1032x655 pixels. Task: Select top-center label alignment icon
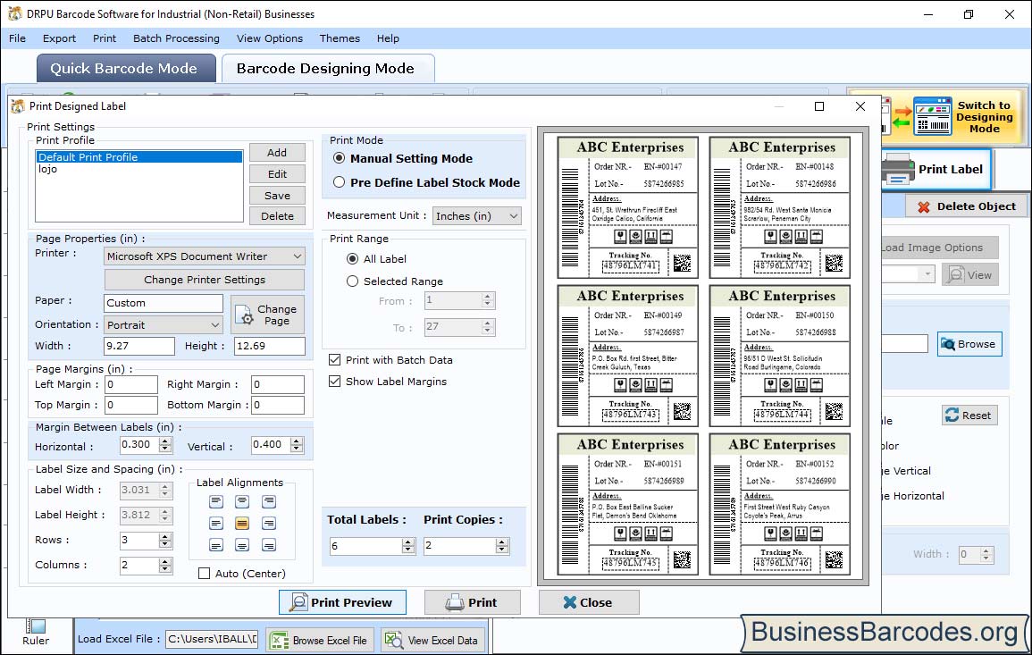(242, 501)
